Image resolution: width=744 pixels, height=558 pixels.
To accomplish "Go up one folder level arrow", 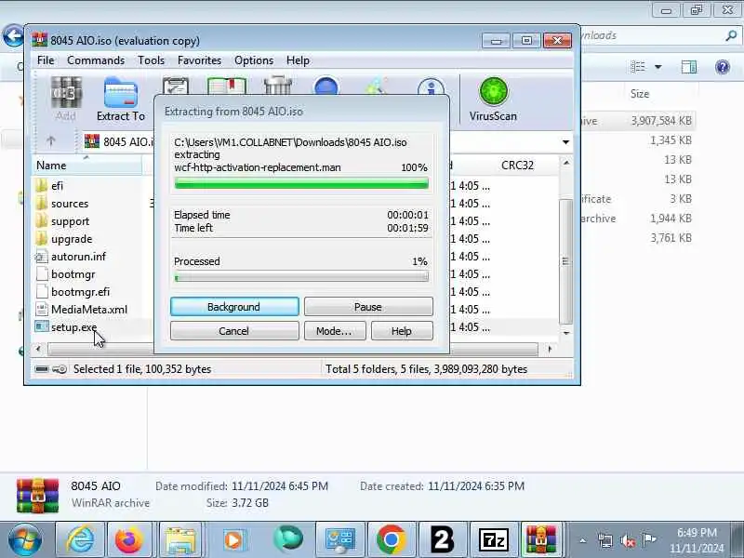I will (x=51, y=141).
